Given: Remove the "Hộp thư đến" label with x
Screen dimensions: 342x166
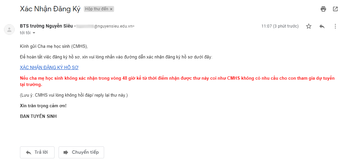Looking at the screenshot, I should pos(111,9).
